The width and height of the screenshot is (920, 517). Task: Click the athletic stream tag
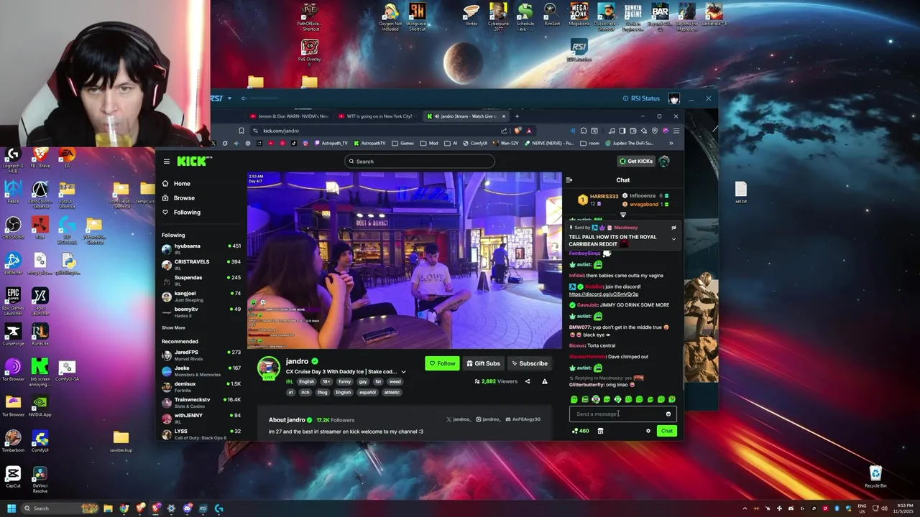click(392, 393)
